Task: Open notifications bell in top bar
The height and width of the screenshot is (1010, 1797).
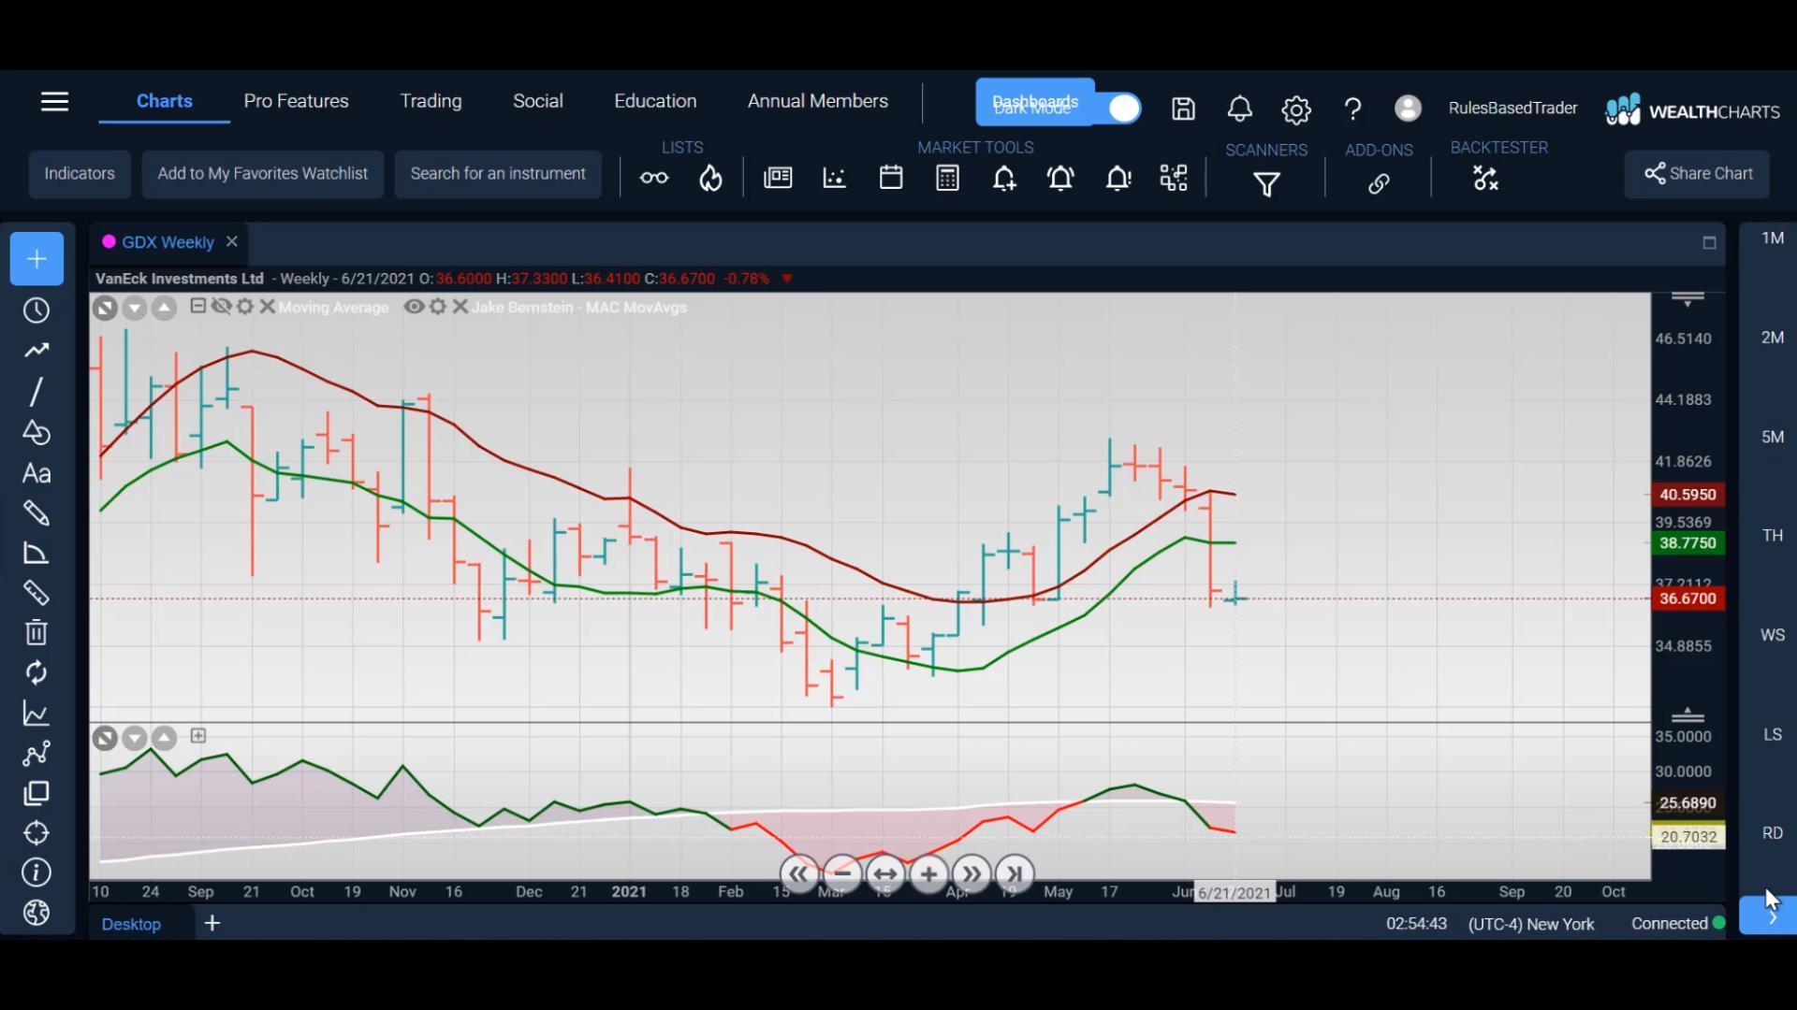Action: pos(1239,109)
